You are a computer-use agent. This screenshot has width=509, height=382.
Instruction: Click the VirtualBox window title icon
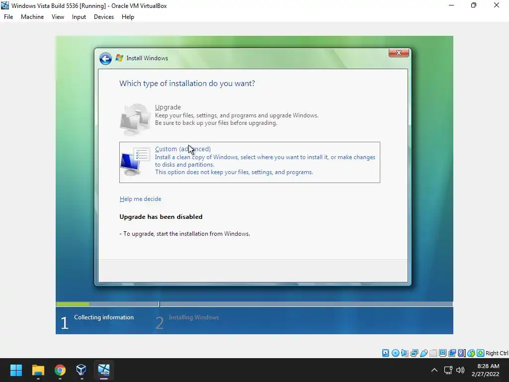(5, 5)
